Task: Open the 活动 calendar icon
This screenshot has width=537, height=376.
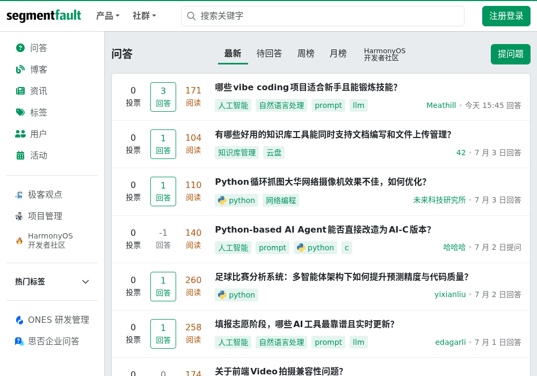Action: [20, 155]
